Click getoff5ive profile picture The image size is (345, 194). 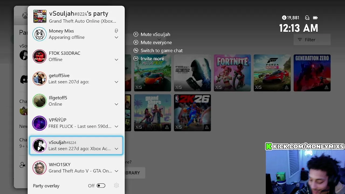click(40, 79)
